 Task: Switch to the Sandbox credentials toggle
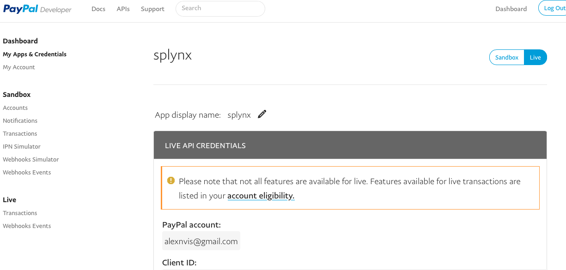pos(507,58)
